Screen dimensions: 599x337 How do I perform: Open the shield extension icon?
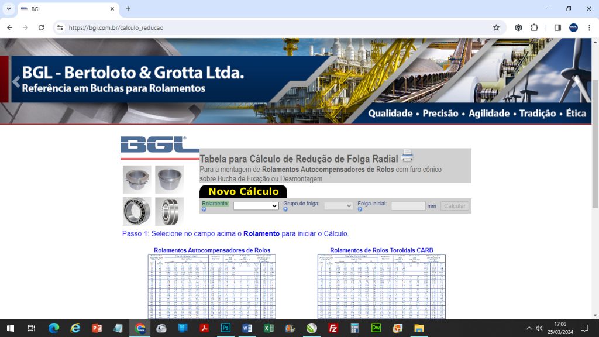click(518, 27)
